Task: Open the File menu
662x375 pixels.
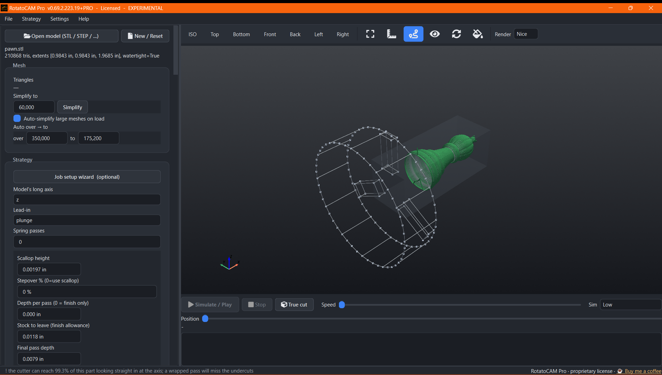Action: pyautogui.click(x=9, y=19)
